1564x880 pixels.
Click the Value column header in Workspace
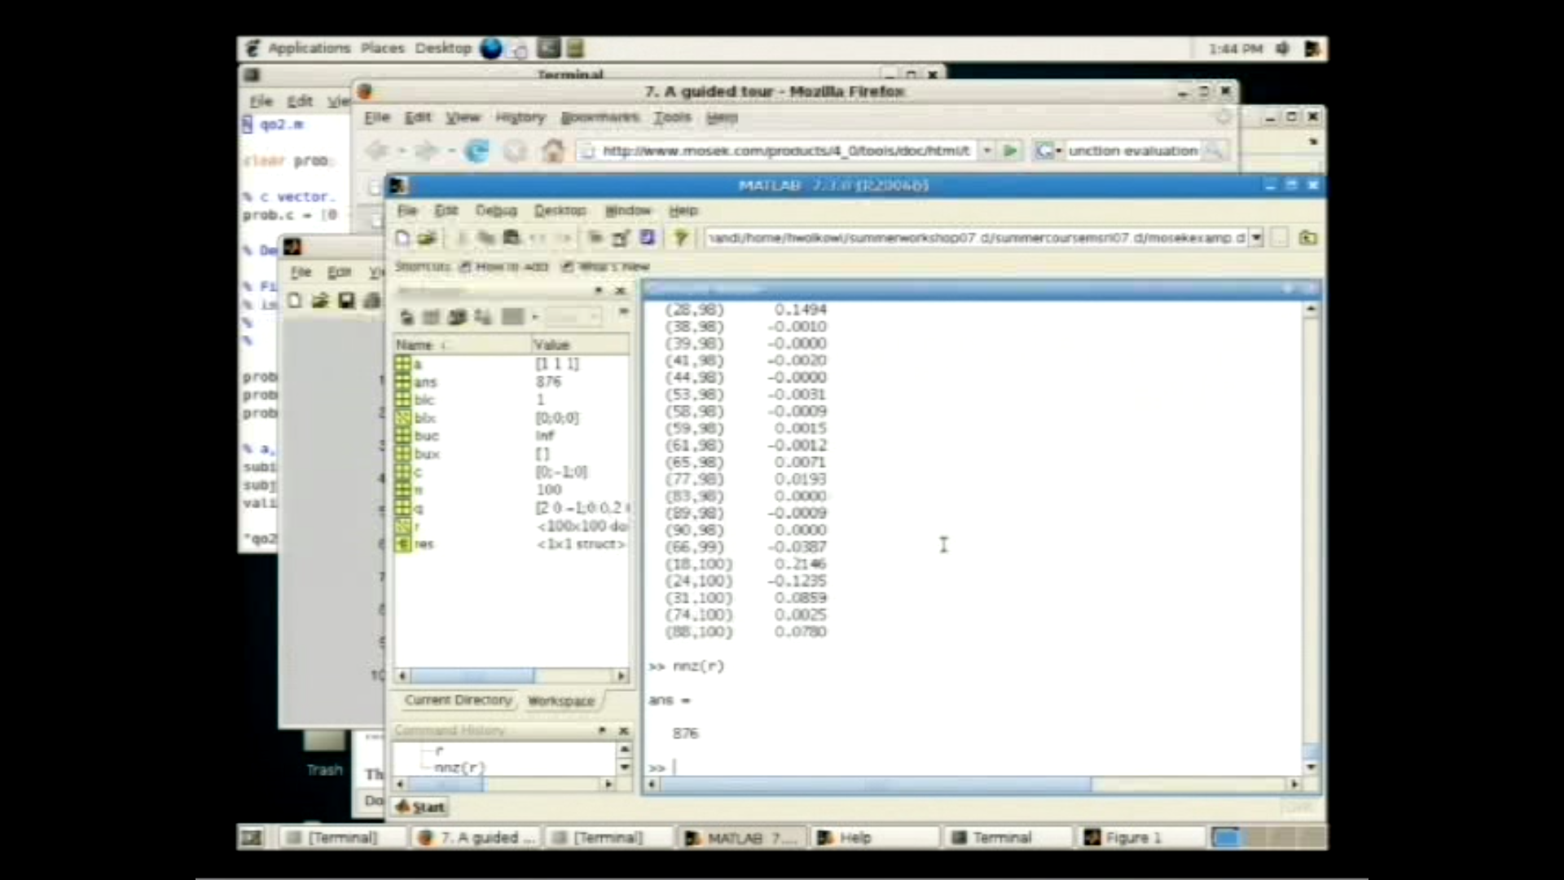(x=580, y=345)
